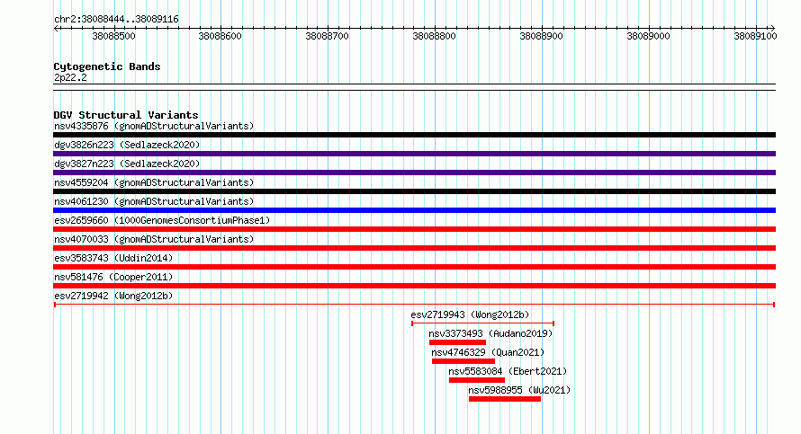Open nsv581476 (Cooper2011) variant label

(113, 277)
